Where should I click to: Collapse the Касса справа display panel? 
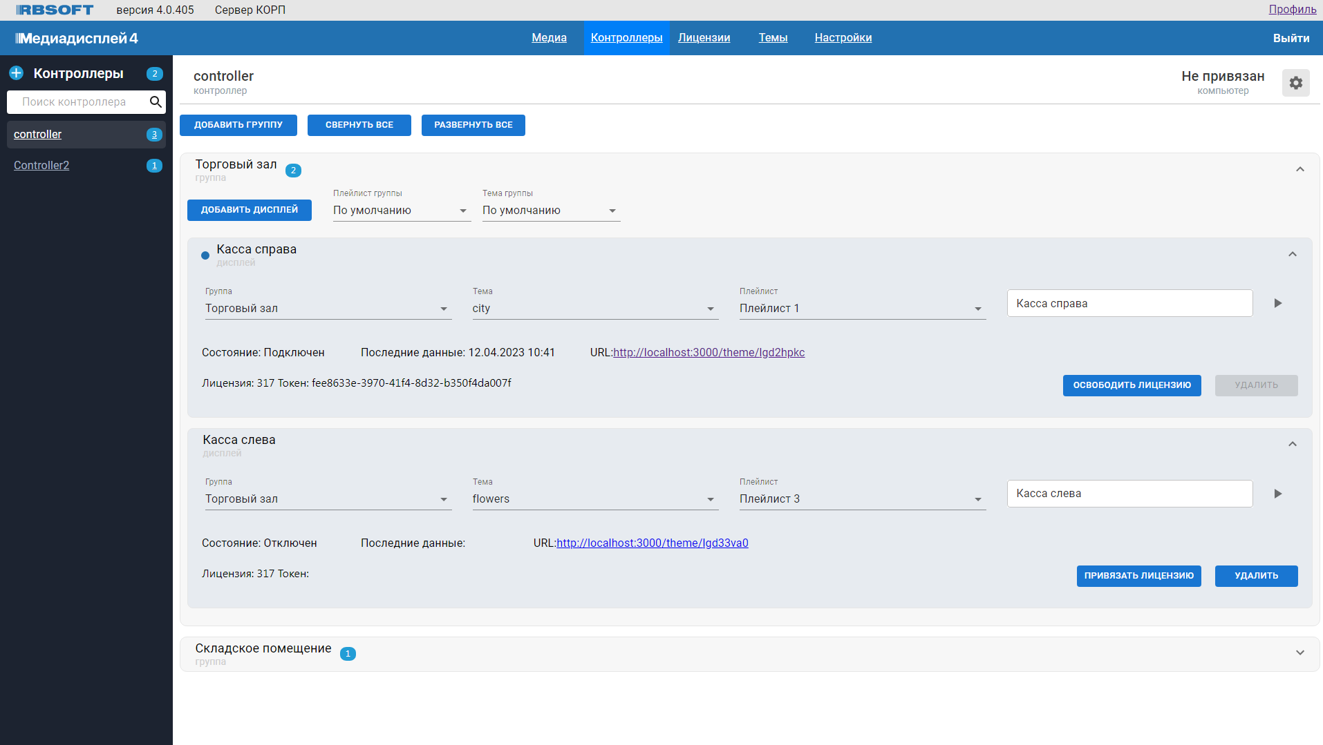[1292, 255]
